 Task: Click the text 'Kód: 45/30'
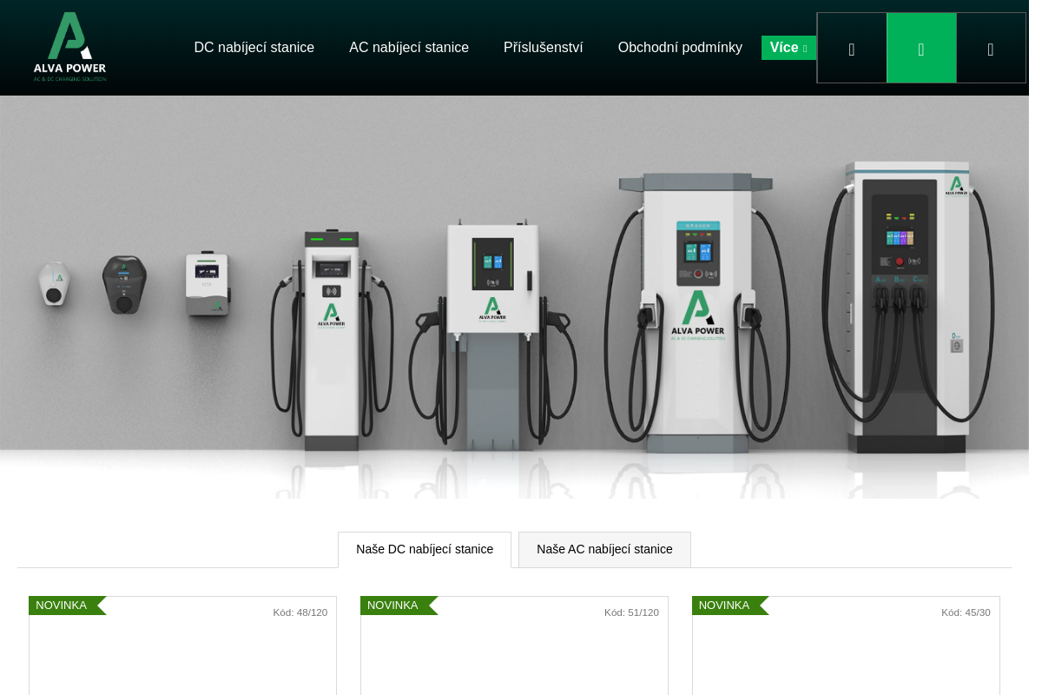coord(966,612)
